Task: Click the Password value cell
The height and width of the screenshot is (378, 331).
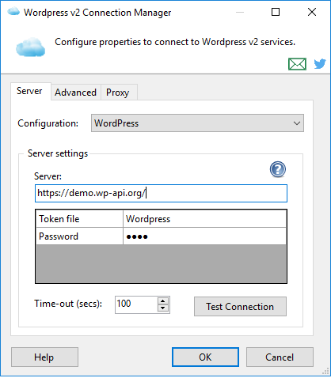Action: pyautogui.click(x=205, y=236)
